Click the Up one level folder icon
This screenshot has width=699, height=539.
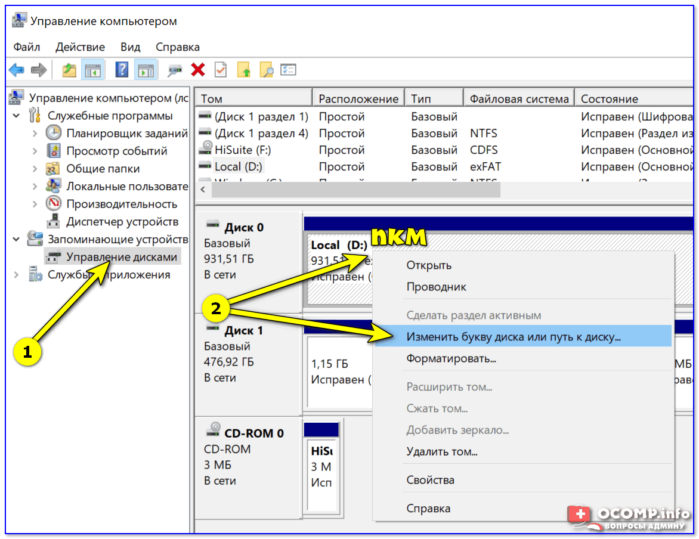(x=69, y=70)
